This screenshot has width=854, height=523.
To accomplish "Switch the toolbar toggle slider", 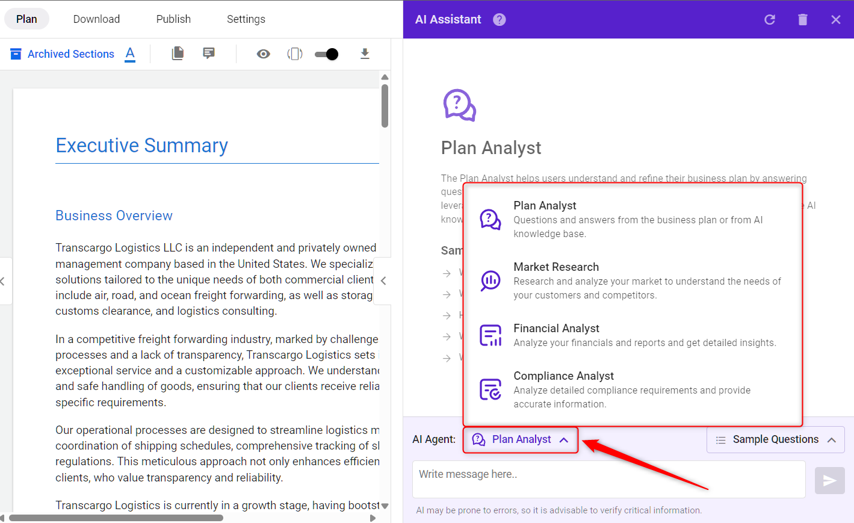I will [x=327, y=54].
